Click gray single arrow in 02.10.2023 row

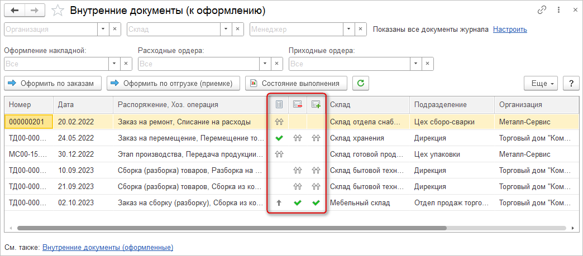[279, 203]
